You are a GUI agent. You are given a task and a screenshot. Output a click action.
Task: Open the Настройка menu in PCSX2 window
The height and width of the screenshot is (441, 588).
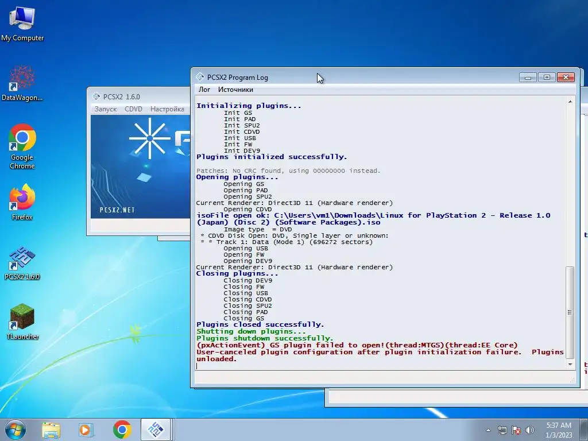(167, 109)
